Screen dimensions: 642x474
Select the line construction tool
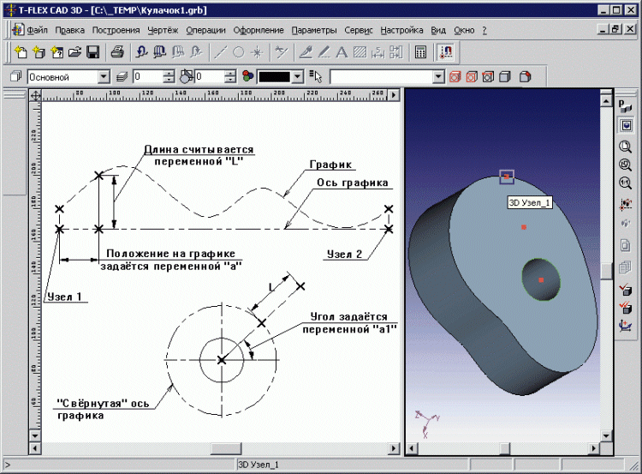point(220,52)
